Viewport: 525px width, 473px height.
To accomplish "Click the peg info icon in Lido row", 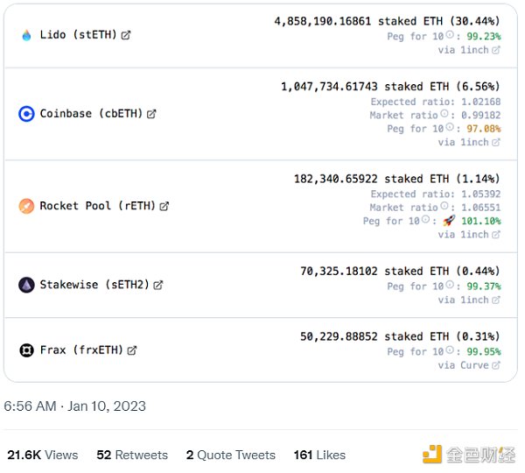I will [450, 37].
